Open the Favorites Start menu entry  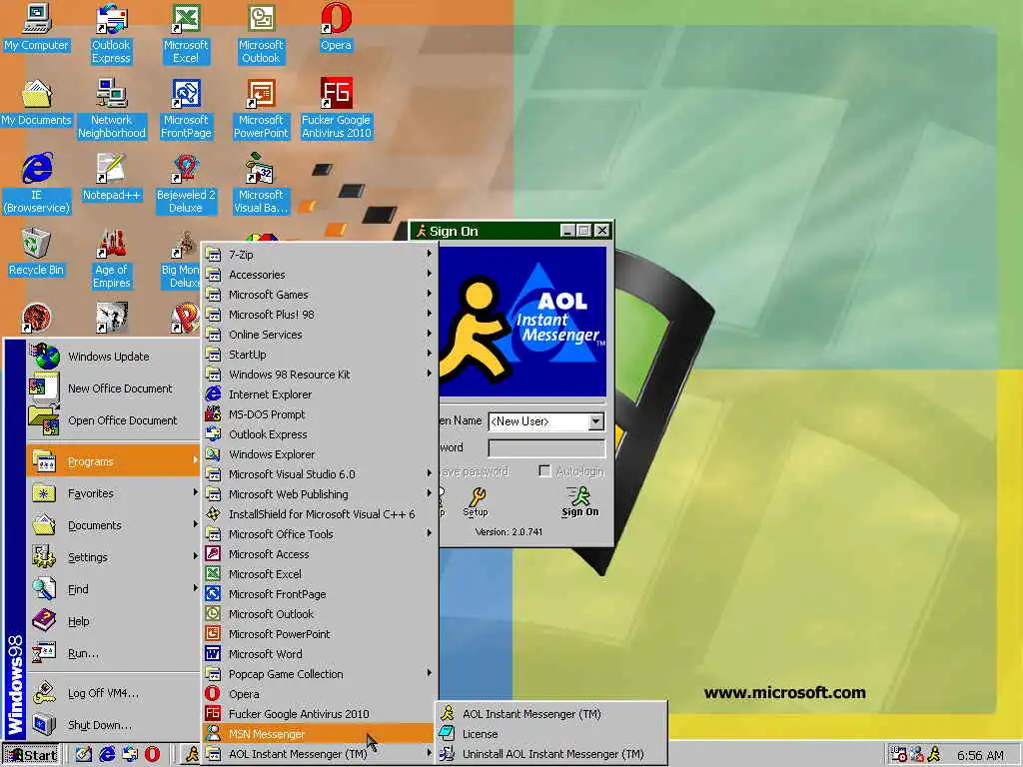point(113,493)
